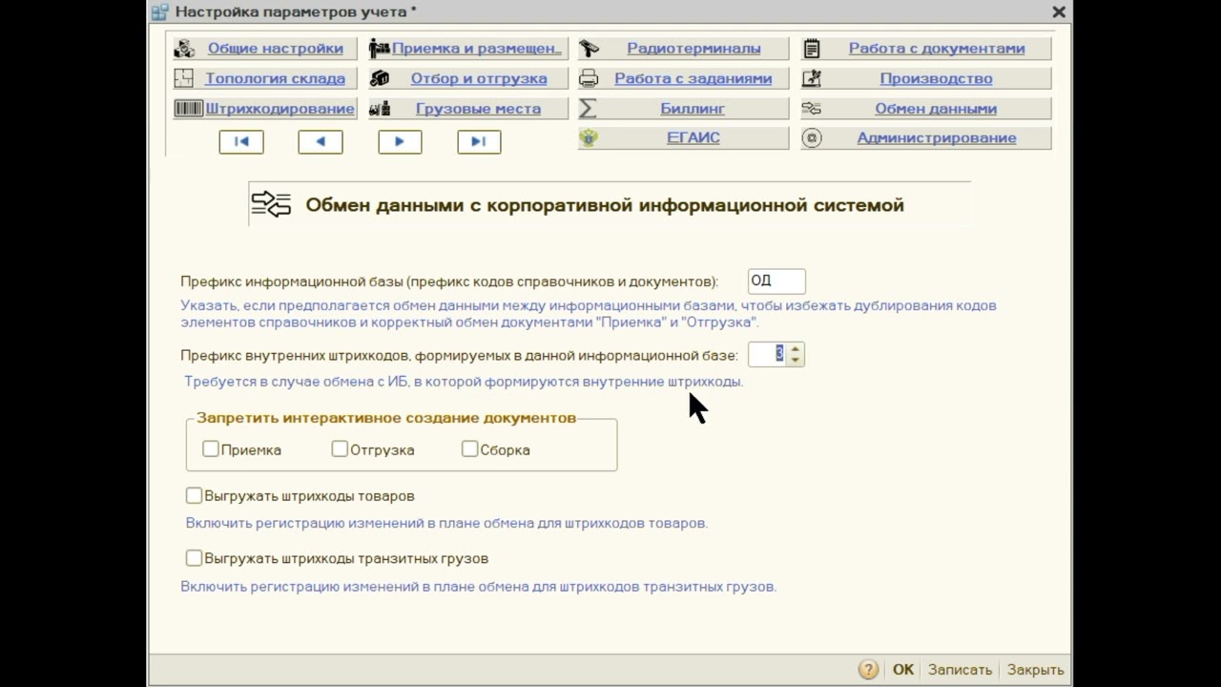
Task: Go to the first settings page
Action: tap(241, 141)
